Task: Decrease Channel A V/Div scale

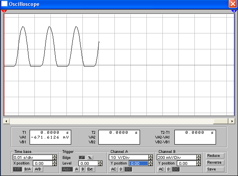Action: [x=150, y=158]
